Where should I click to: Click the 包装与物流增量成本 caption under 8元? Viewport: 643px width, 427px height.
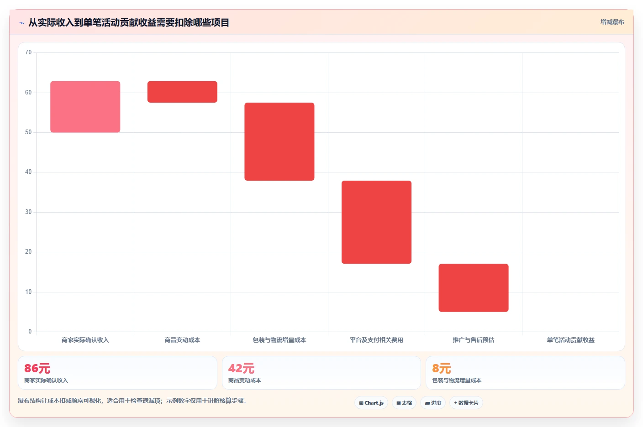pyautogui.click(x=457, y=380)
